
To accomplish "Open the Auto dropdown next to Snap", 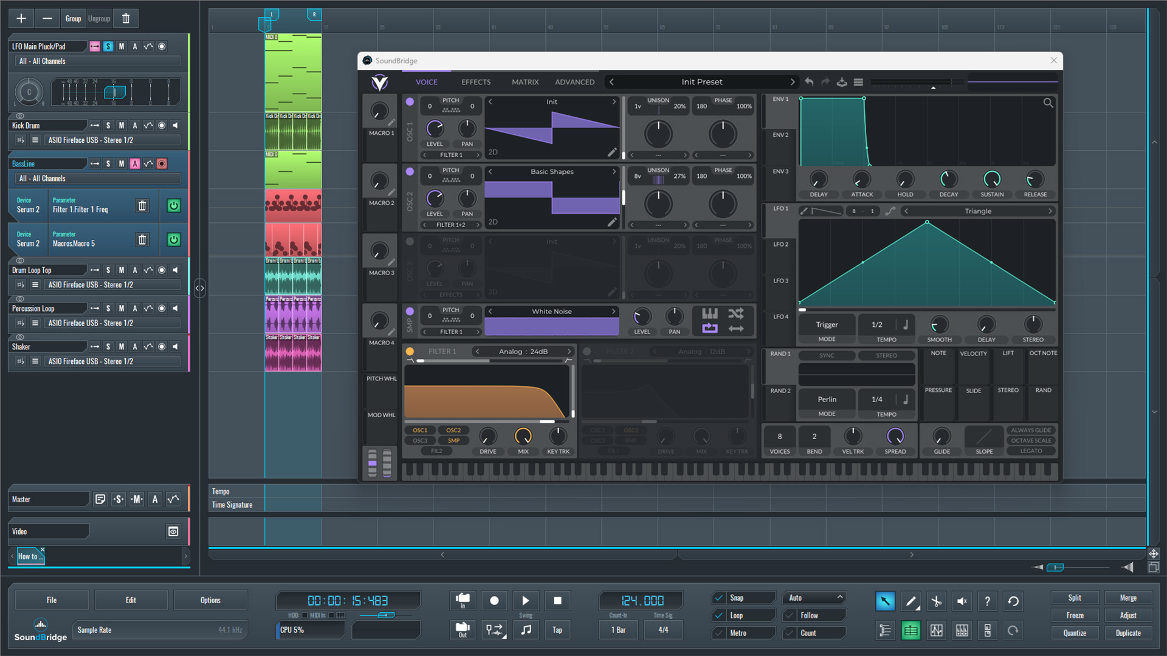I will (814, 598).
